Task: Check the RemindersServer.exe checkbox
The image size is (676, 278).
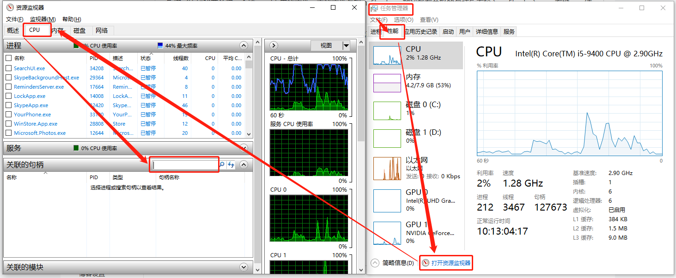Action: point(8,87)
